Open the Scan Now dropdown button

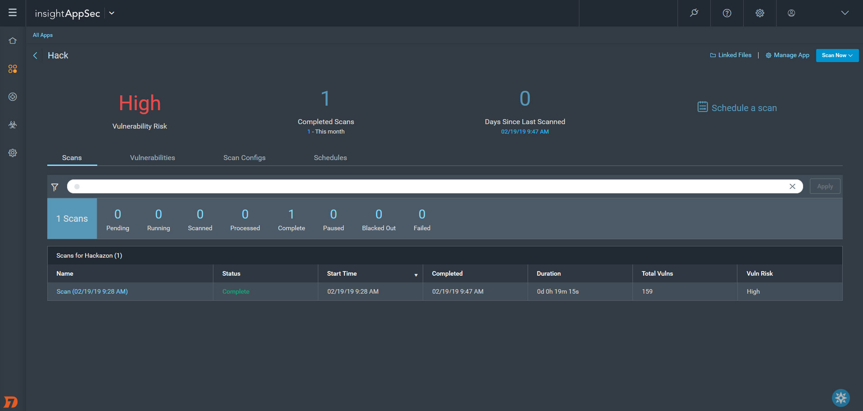click(837, 55)
